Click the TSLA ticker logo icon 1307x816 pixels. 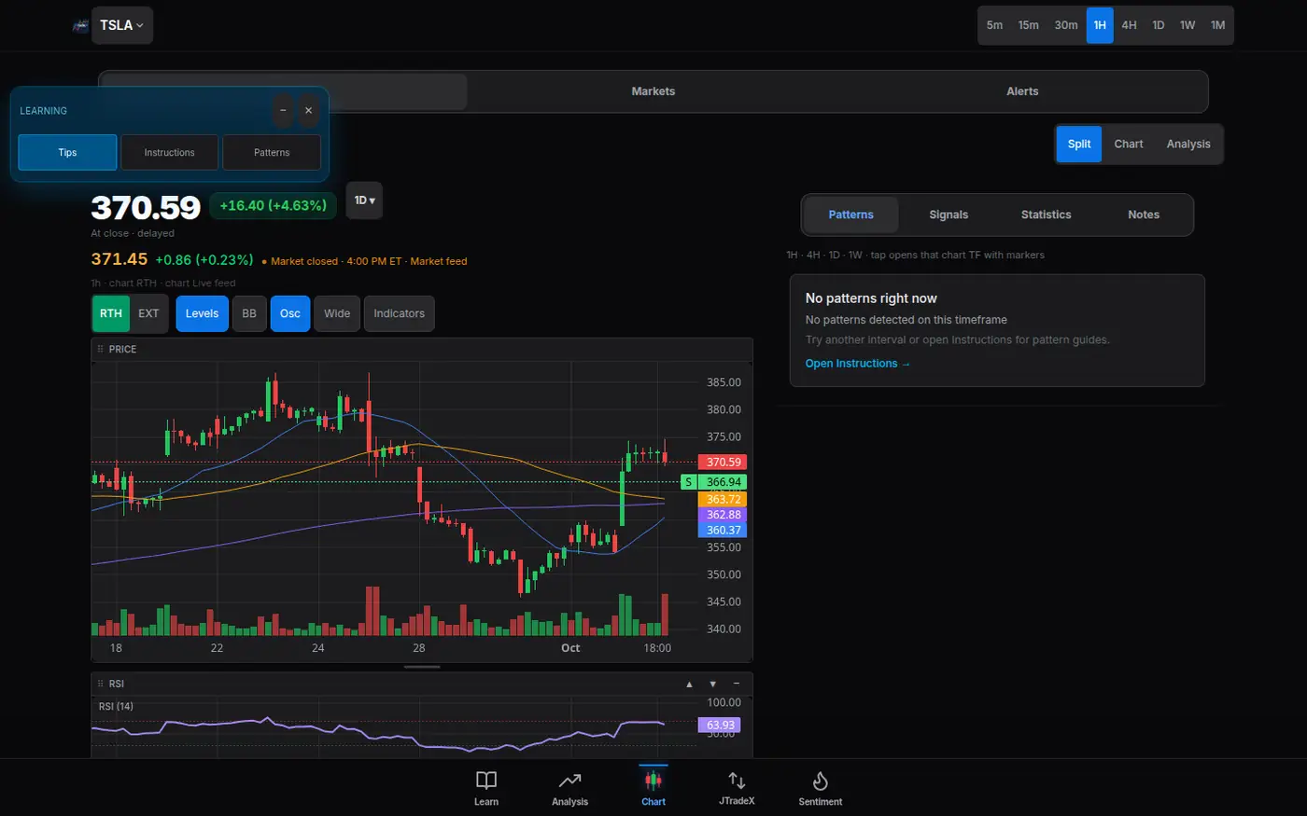click(81, 25)
